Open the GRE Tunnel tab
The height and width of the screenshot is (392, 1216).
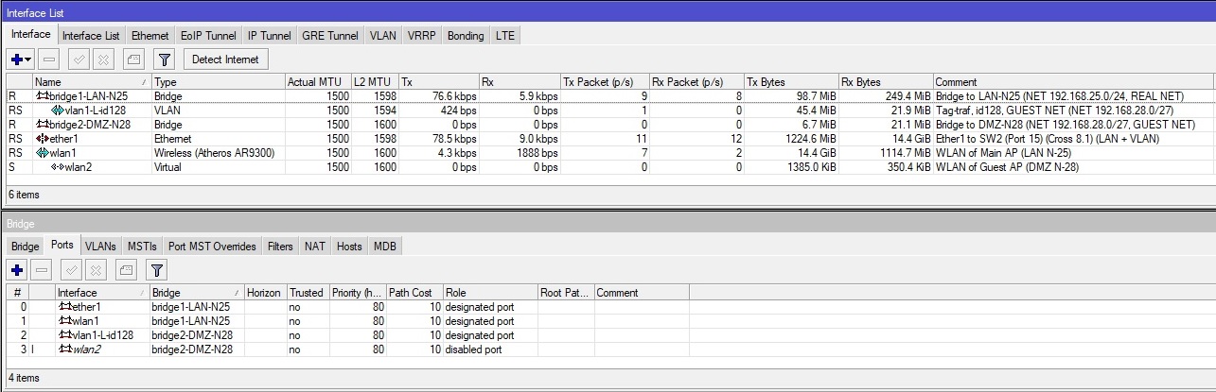(x=331, y=36)
